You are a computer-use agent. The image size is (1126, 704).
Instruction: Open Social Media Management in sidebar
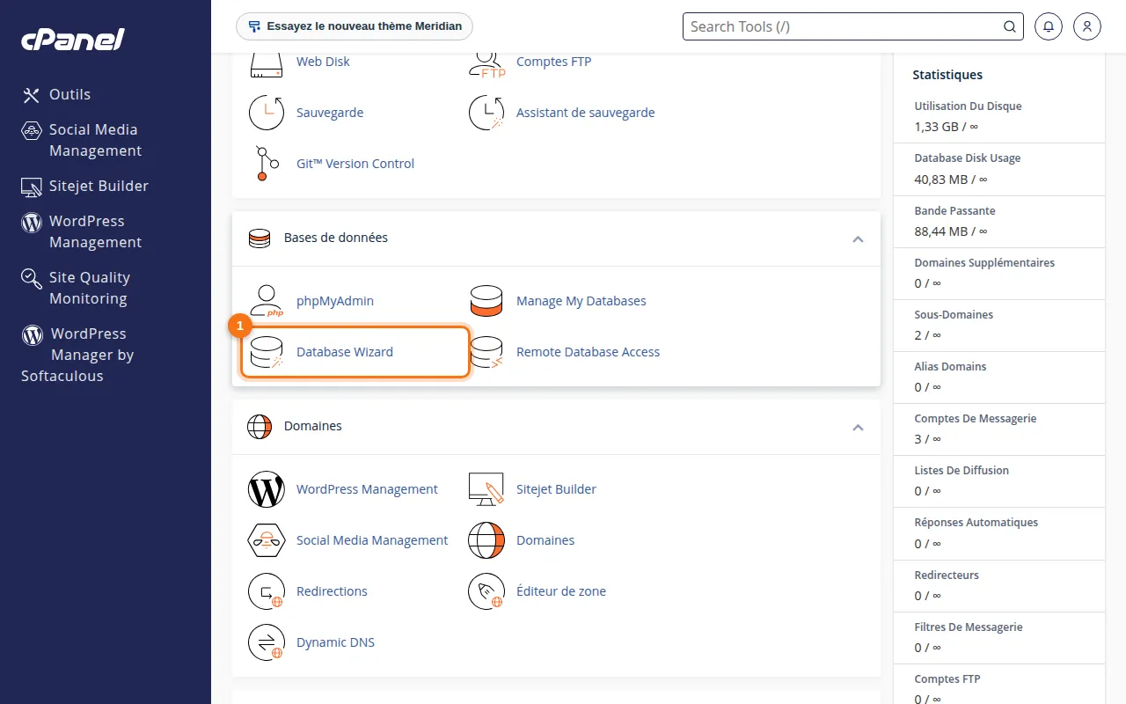pos(95,140)
